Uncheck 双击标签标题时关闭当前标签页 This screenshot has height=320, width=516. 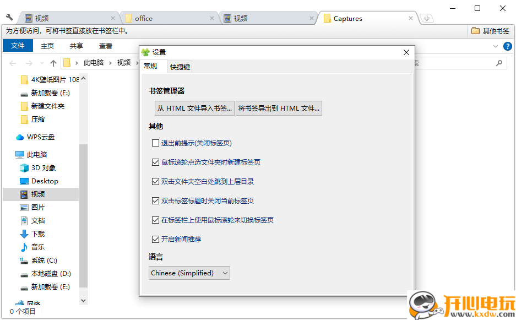(156, 200)
